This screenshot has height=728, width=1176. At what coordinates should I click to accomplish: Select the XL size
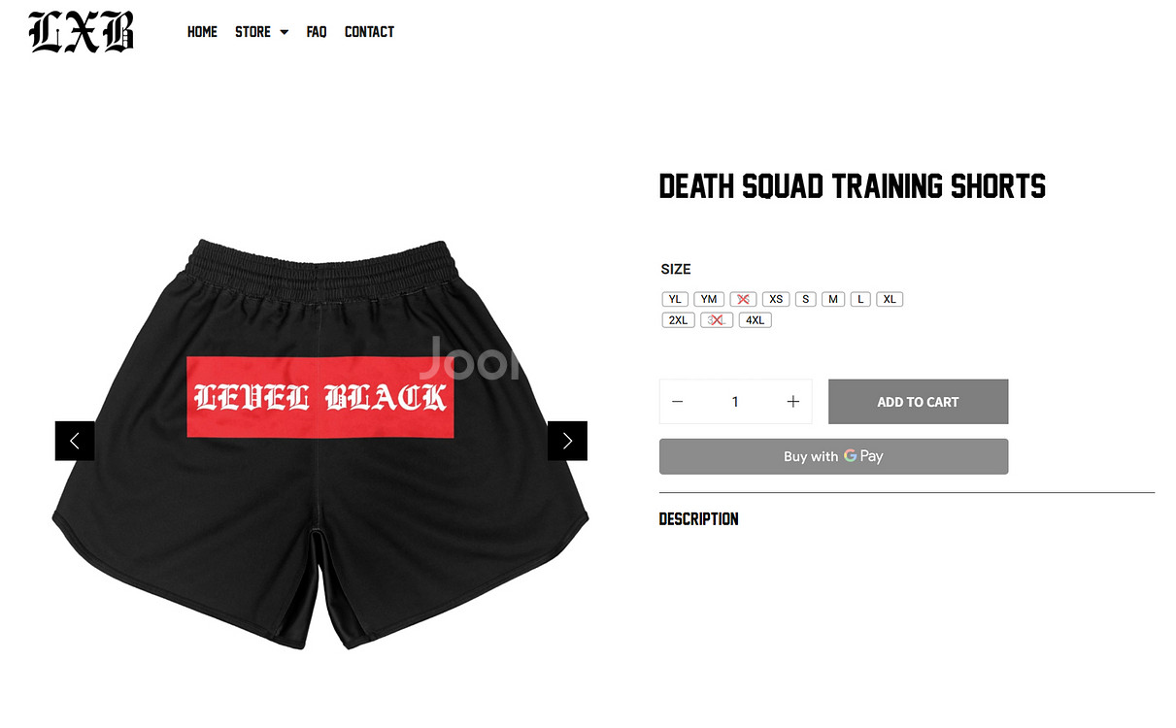point(890,299)
